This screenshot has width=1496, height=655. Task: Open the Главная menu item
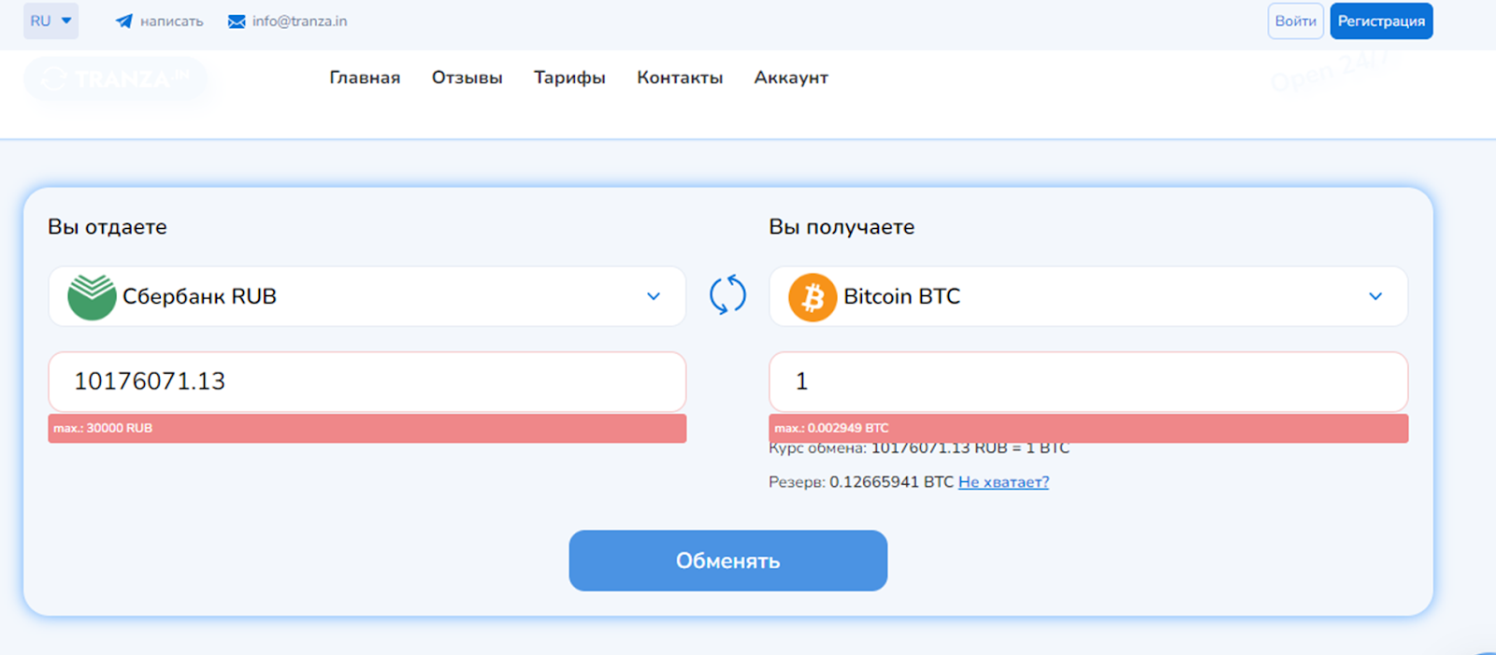[365, 78]
